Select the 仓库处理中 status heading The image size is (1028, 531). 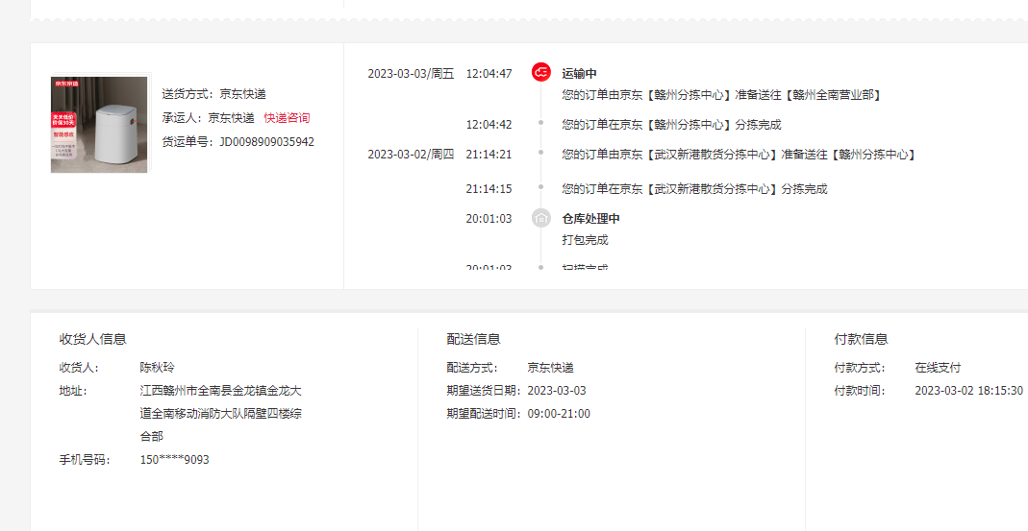(590, 218)
